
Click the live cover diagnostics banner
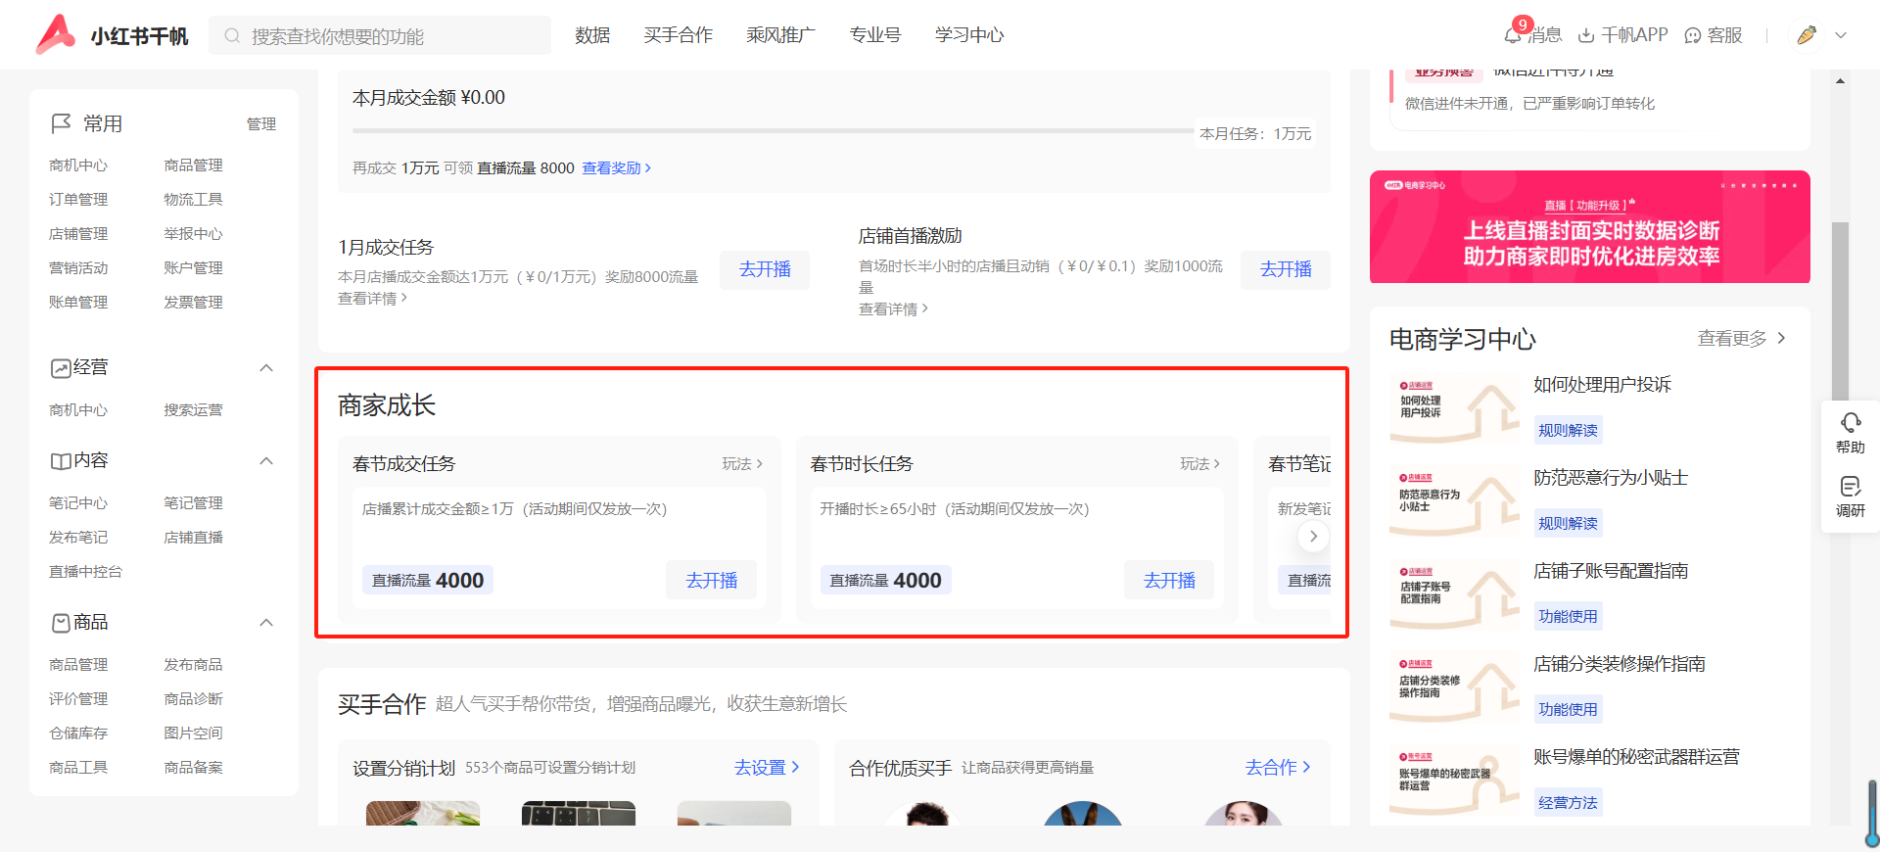pyautogui.click(x=1589, y=227)
